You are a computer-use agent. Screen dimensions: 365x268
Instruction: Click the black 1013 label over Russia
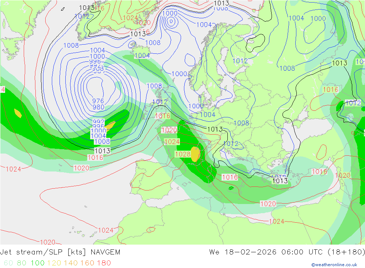(x=339, y=63)
